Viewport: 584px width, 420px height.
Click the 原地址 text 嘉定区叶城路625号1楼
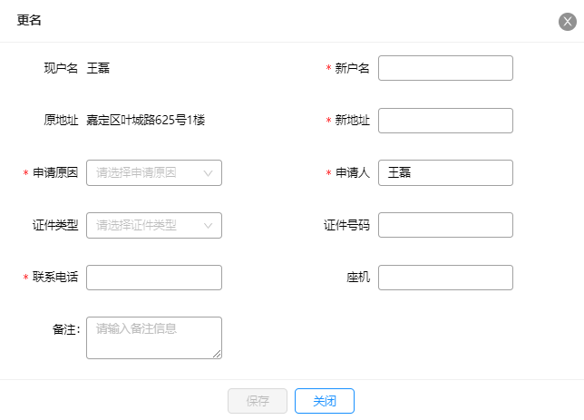[146, 120]
